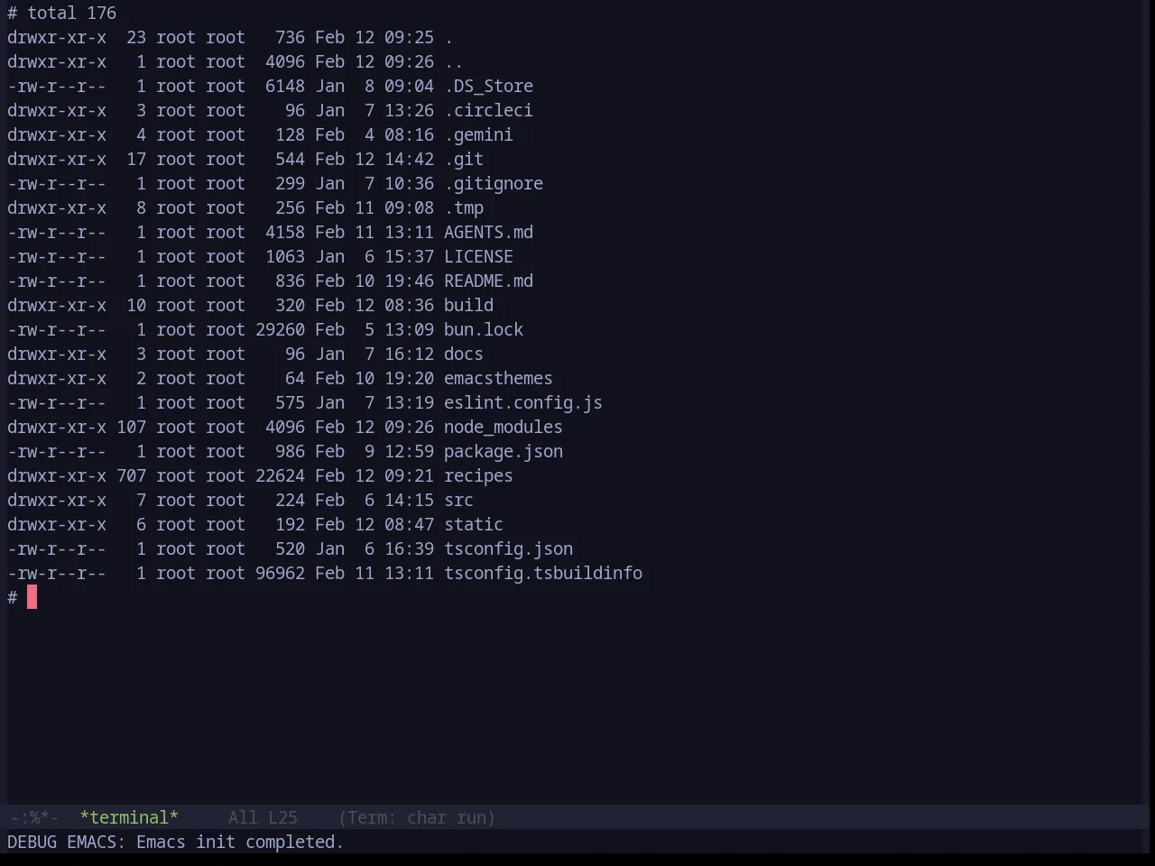Click the "All L25" position indicator

[263, 817]
